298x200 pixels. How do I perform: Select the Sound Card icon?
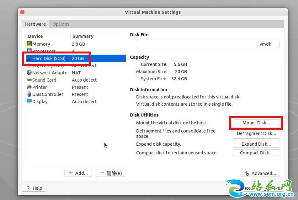pyautogui.click(x=29, y=80)
